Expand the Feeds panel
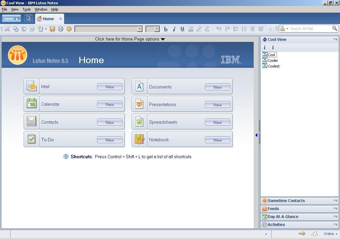The width and height of the screenshot is (340, 239). pos(299,209)
